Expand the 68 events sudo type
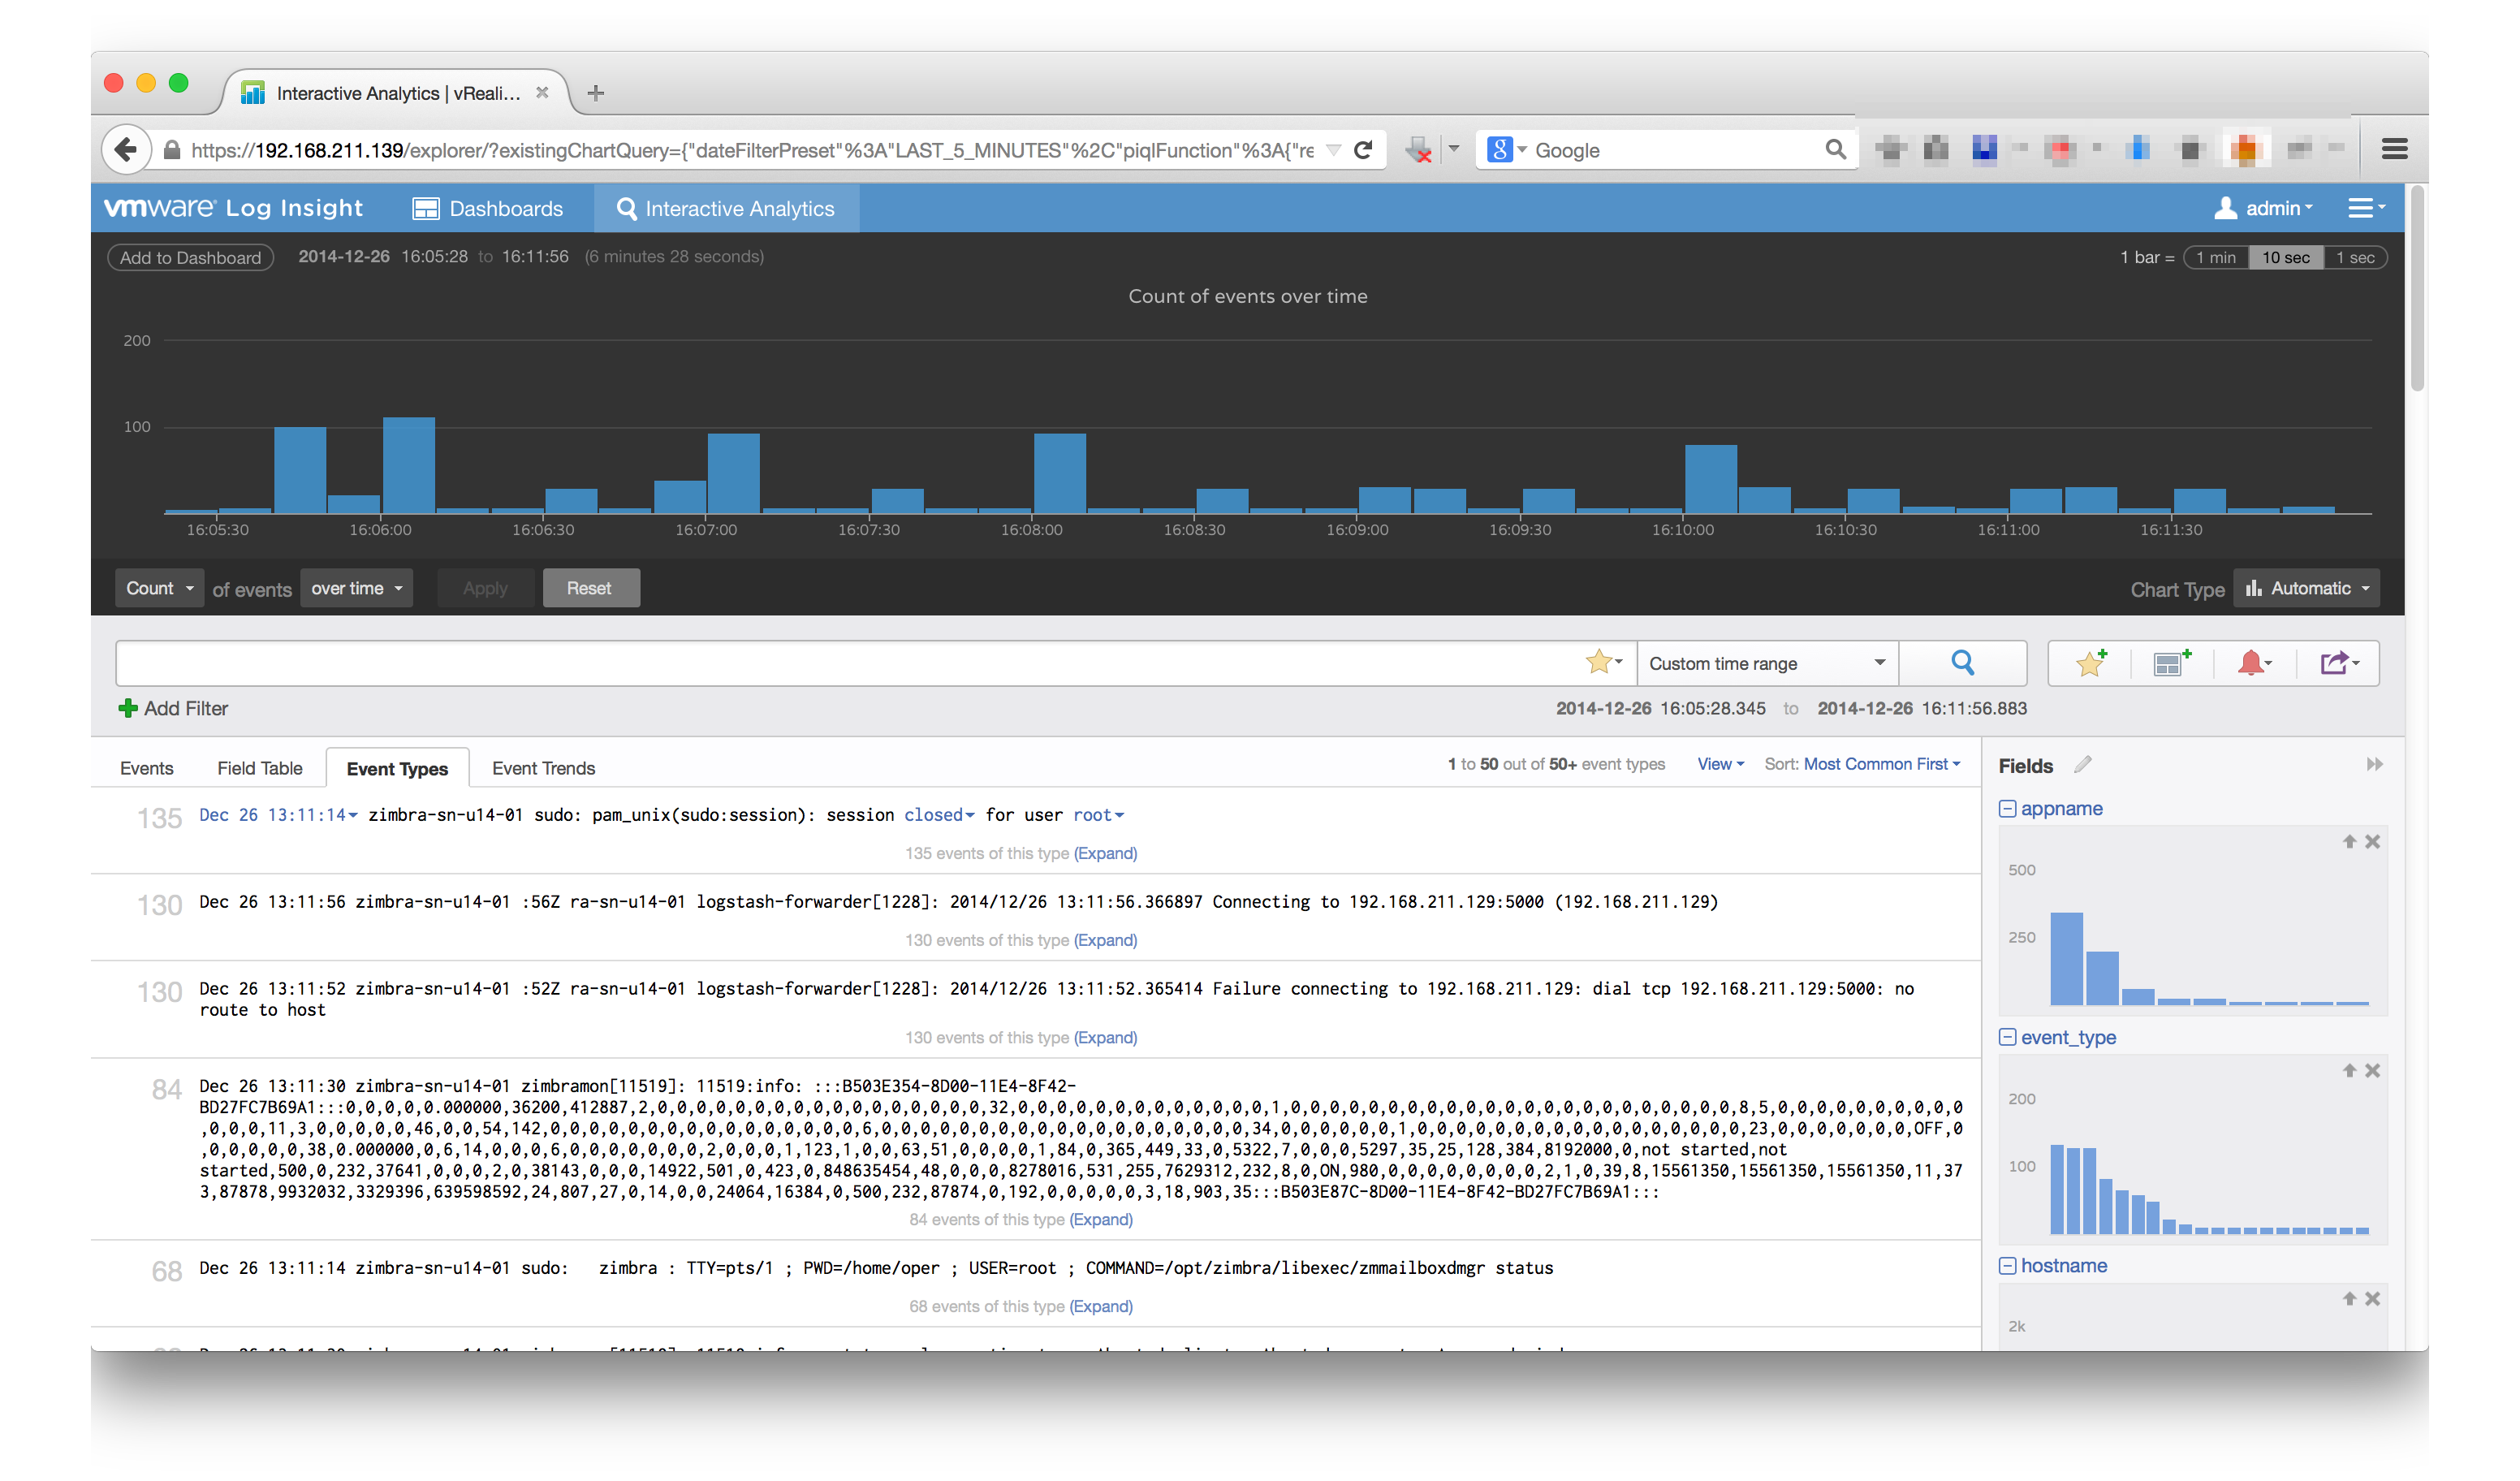Viewport: 2520px width, 1481px height. pos(1101,1306)
